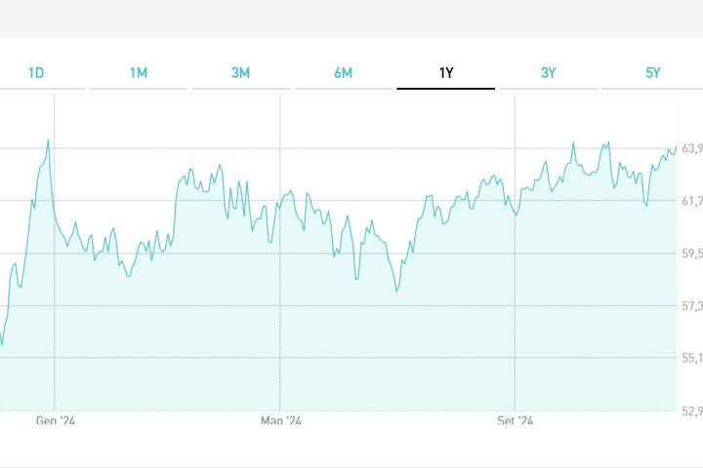Open the 6M chart view

(x=343, y=73)
